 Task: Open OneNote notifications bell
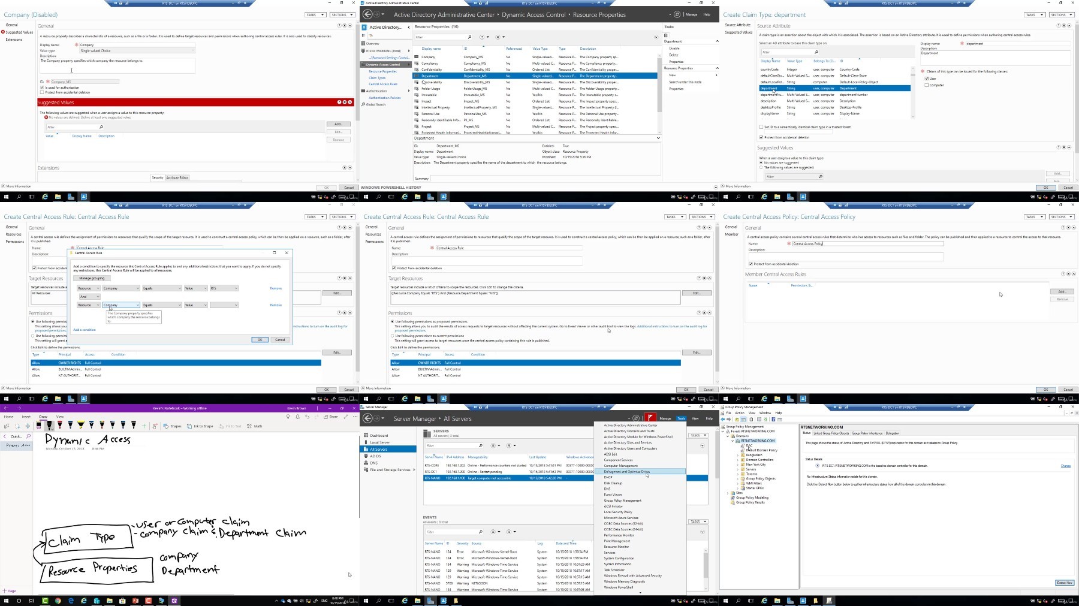[x=297, y=417]
